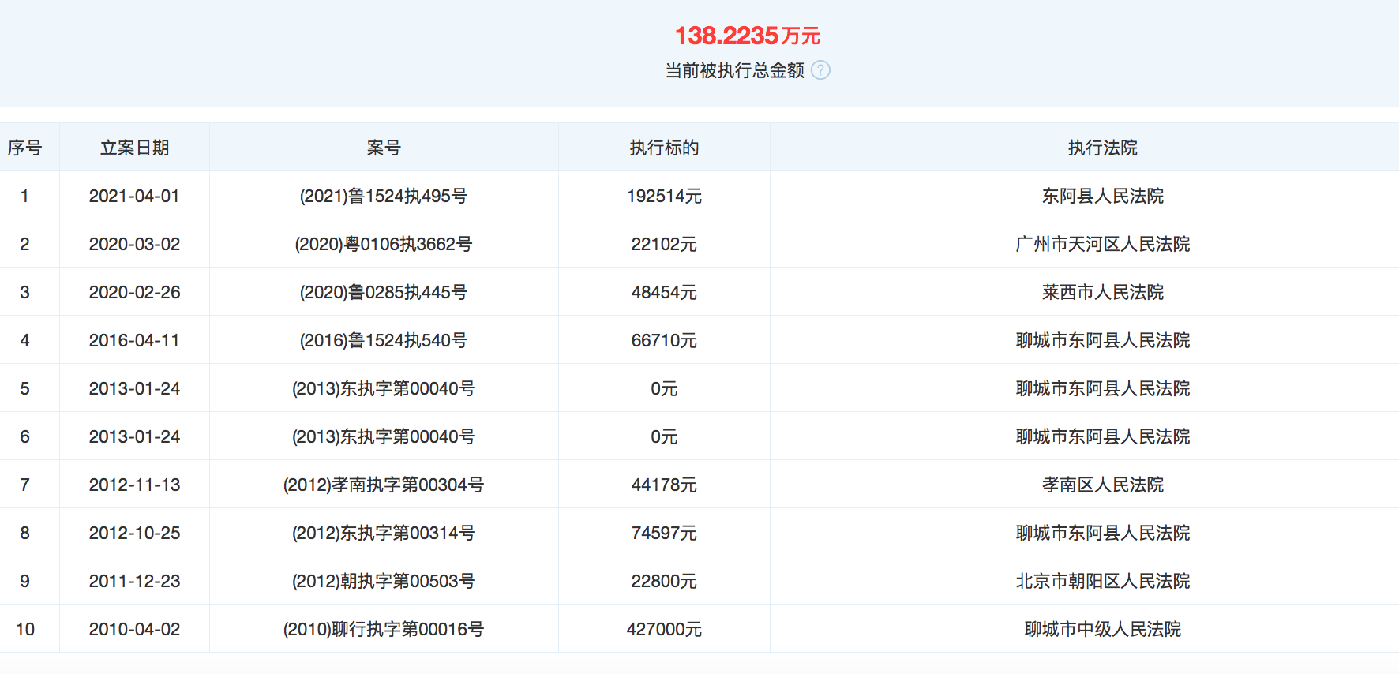Click the 执行标的 column header
The height and width of the screenshot is (674, 1399).
tap(664, 148)
